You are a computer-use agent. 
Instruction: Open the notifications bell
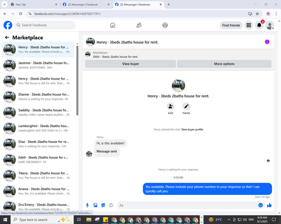pyautogui.click(x=259, y=25)
